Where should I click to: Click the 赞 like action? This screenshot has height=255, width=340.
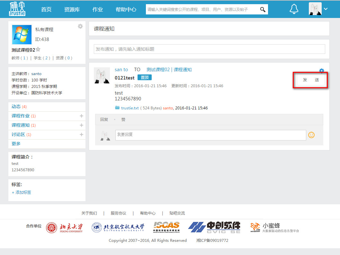pos(123,120)
